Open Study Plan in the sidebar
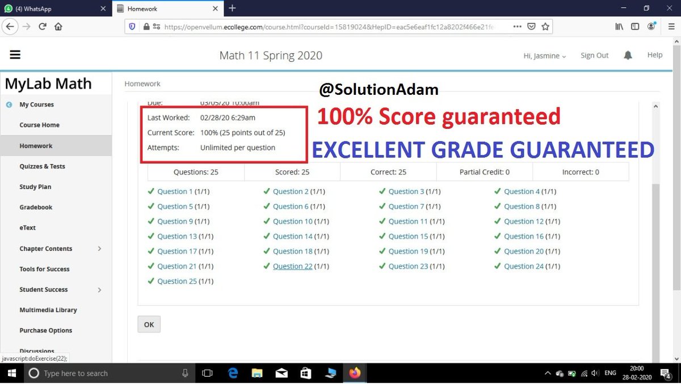 click(x=36, y=187)
